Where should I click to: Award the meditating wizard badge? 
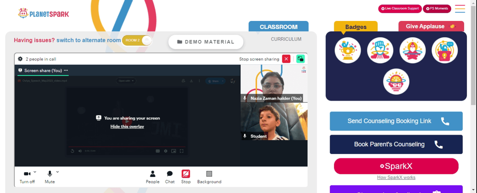pyautogui.click(x=413, y=50)
